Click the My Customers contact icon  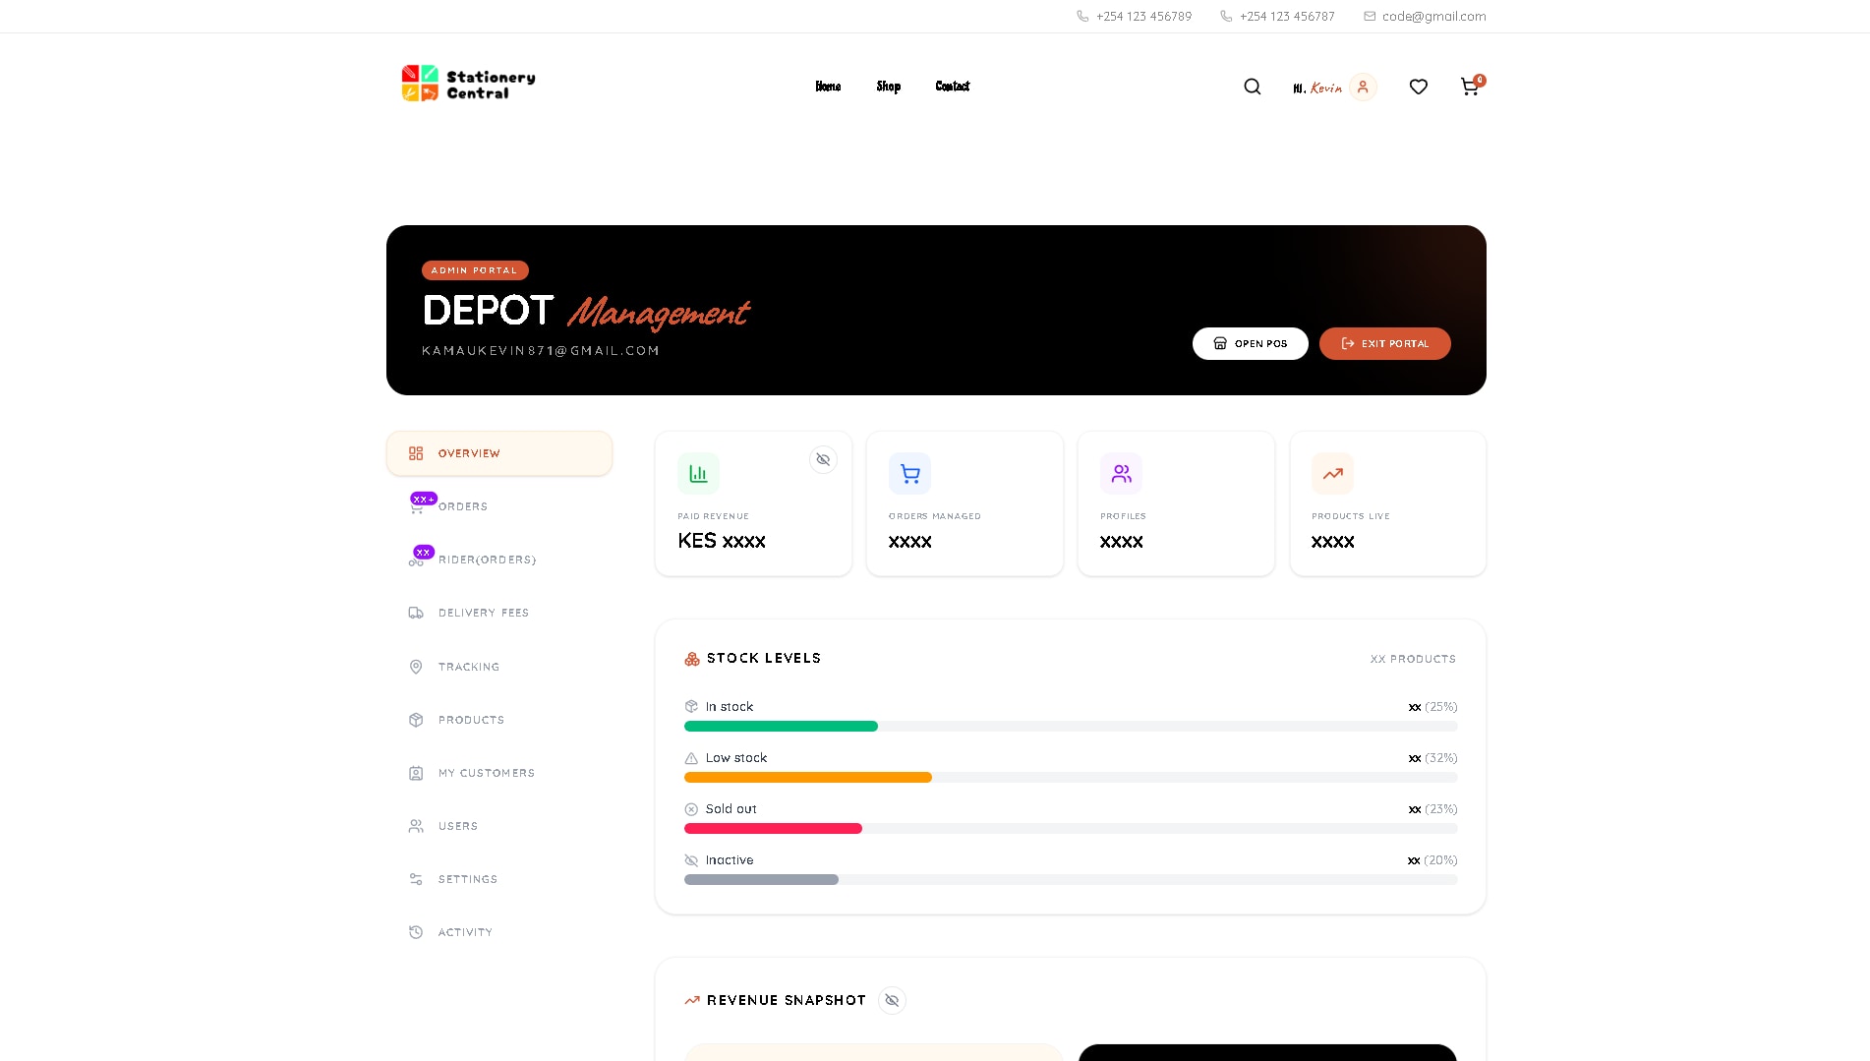tap(416, 773)
